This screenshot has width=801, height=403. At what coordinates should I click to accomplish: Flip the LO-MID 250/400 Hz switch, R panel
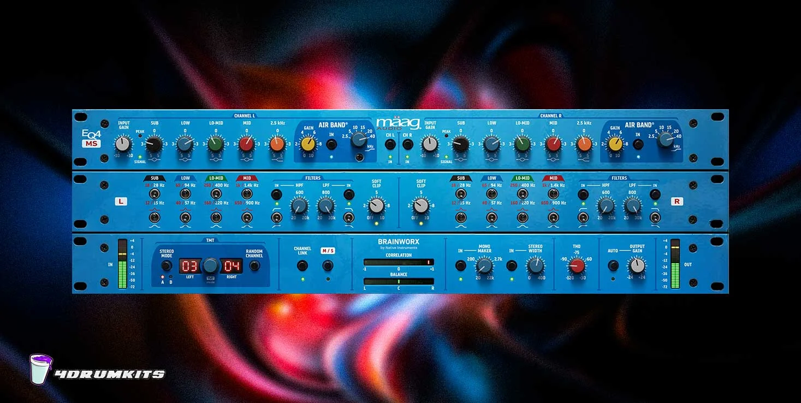[523, 194]
